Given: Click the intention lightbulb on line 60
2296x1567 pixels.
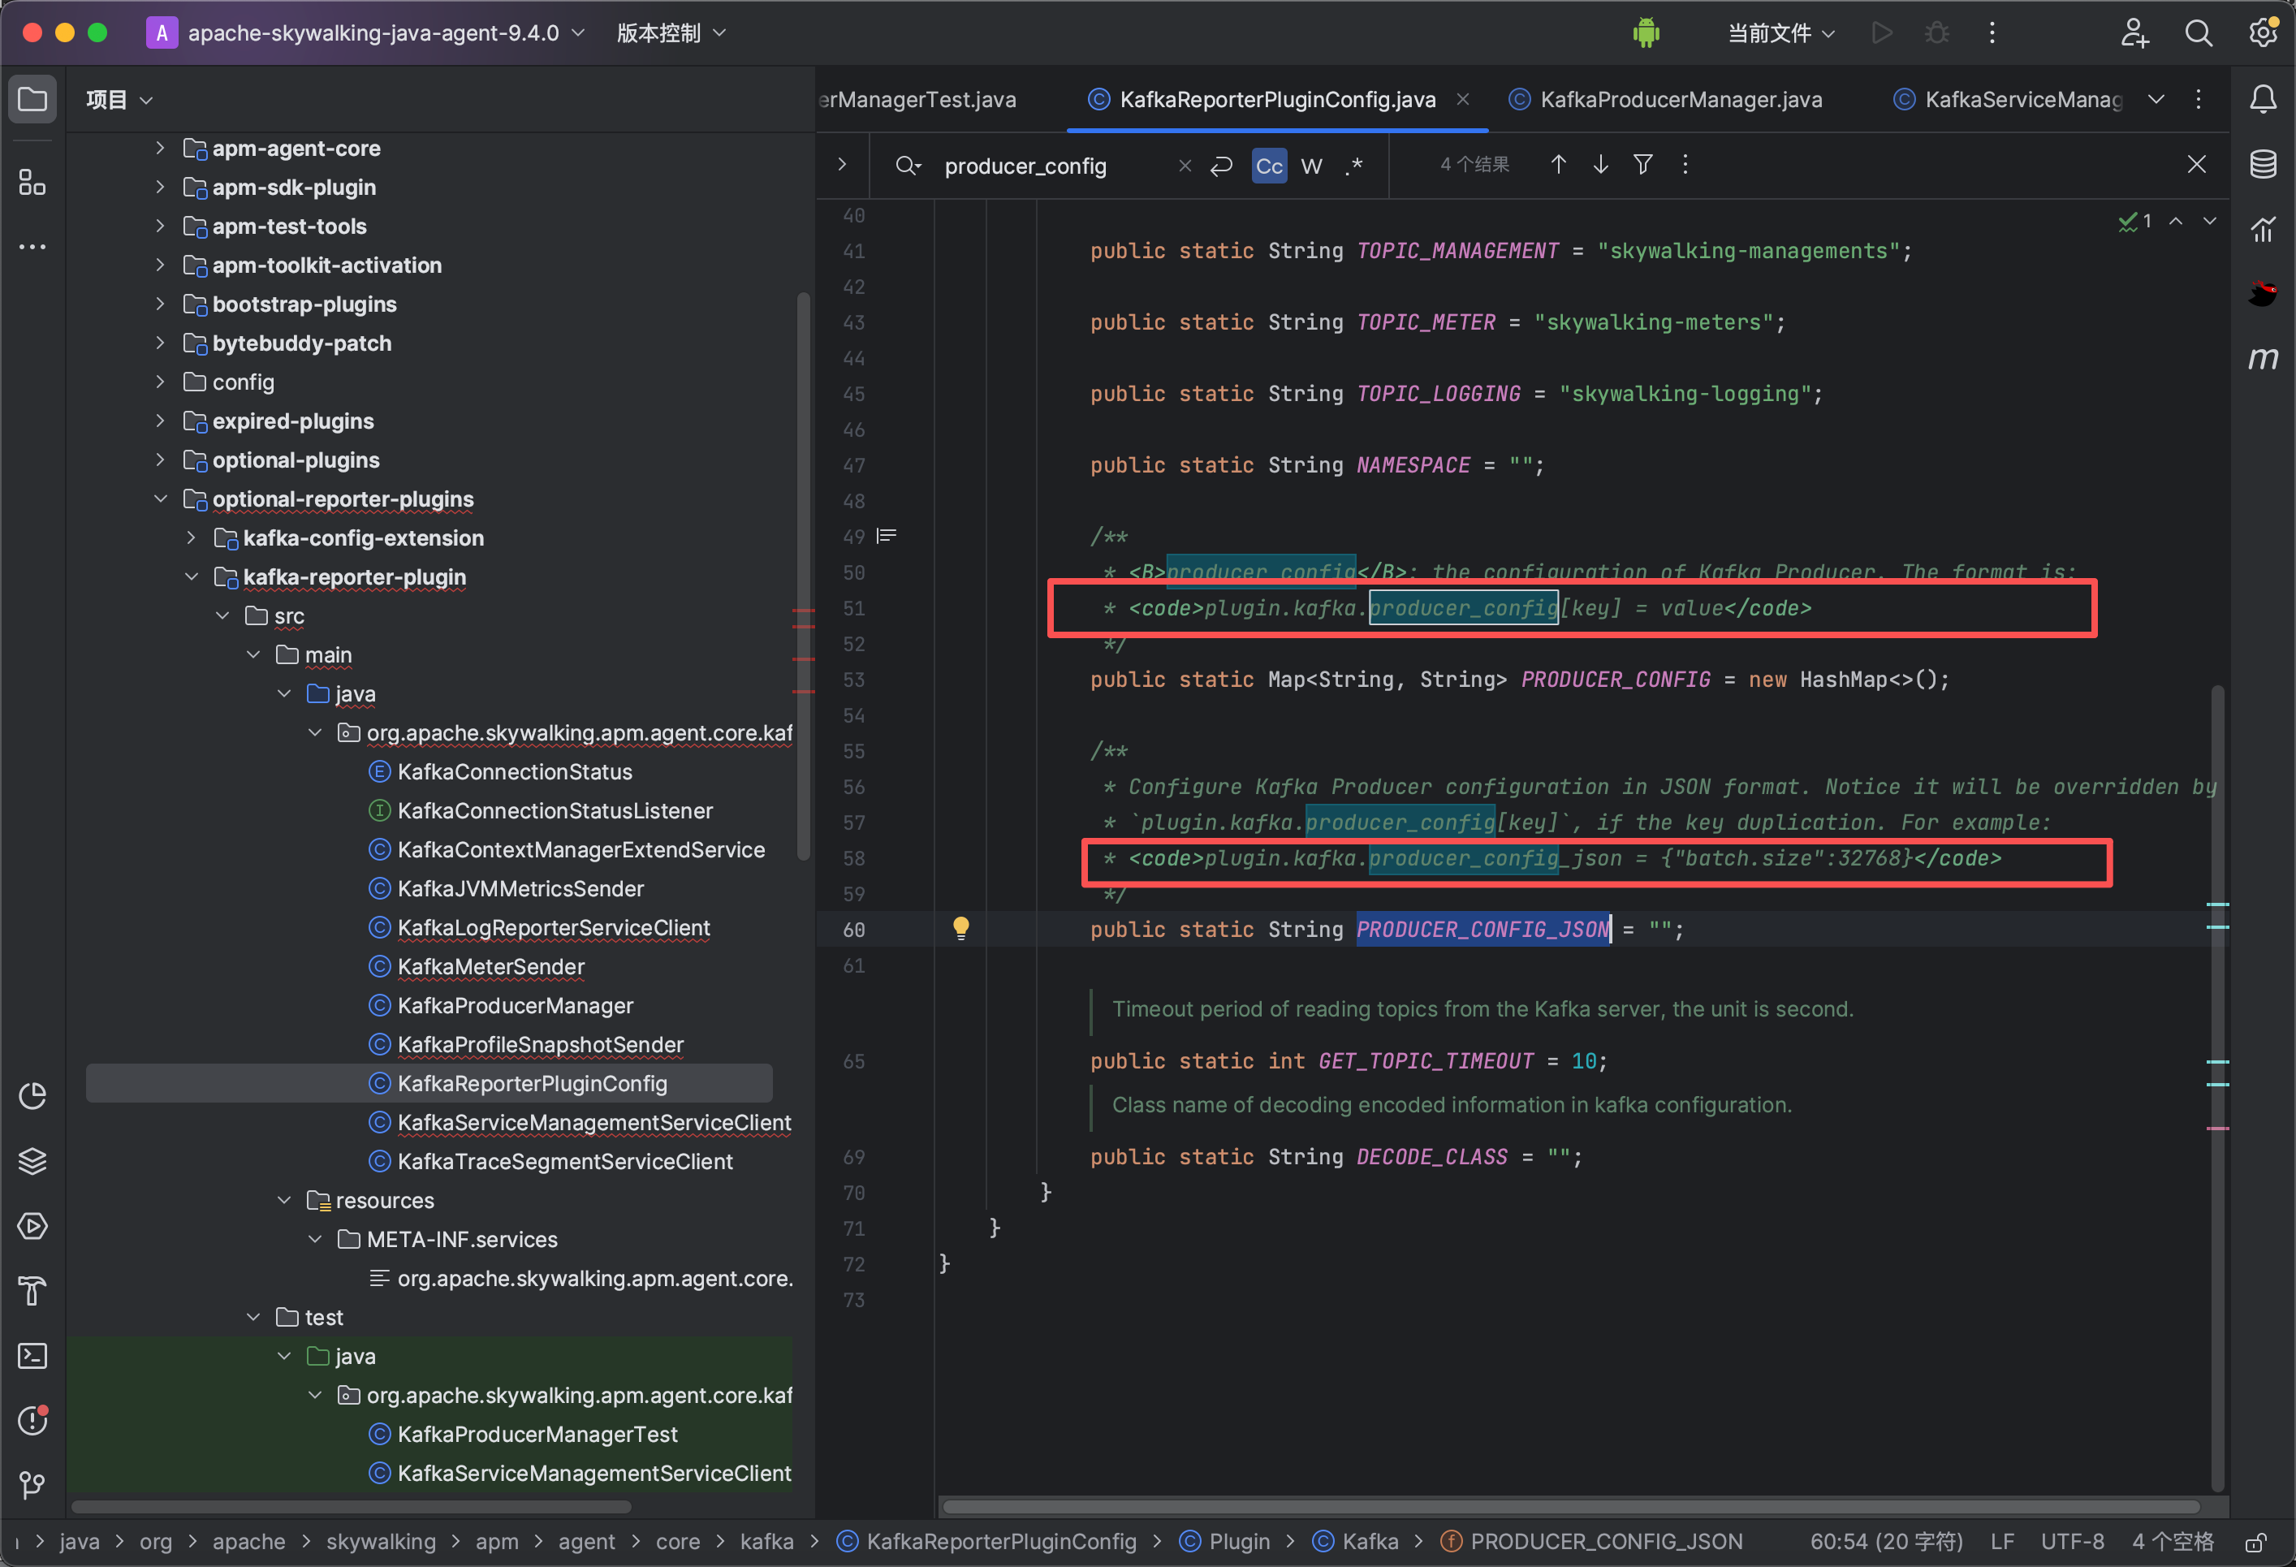Looking at the screenshot, I should coord(960,926).
